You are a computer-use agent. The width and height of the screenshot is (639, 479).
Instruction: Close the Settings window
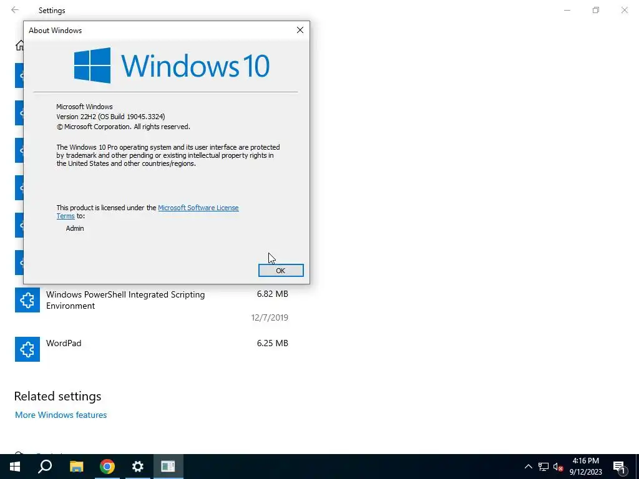pos(624,10)
